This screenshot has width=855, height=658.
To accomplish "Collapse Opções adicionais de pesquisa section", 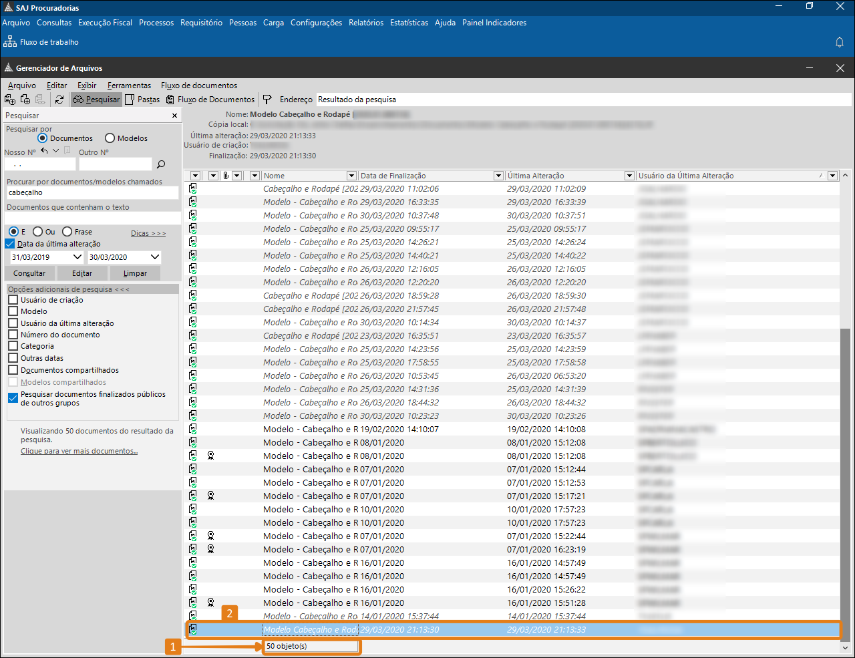I will [x=93, y=289].
